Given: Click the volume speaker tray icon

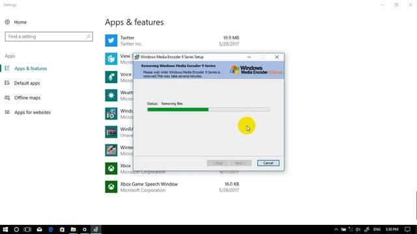Looking at the screenshot, I should coord(358,229).
